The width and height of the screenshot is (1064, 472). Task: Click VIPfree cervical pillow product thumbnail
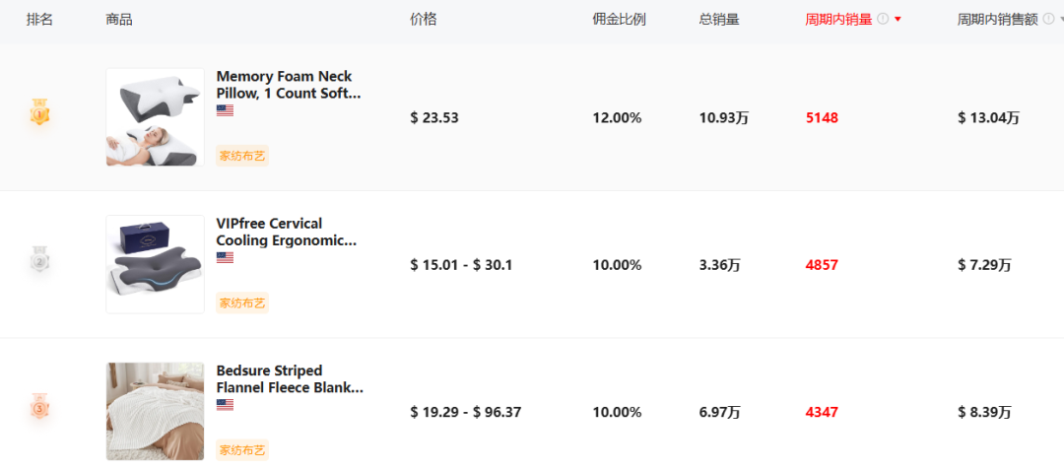click(156, 264)
